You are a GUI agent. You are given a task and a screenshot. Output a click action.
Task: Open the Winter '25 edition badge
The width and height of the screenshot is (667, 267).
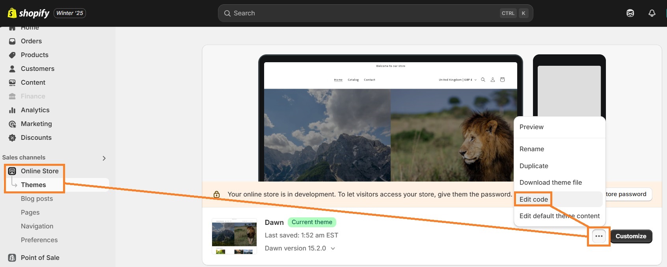[70, 13]
